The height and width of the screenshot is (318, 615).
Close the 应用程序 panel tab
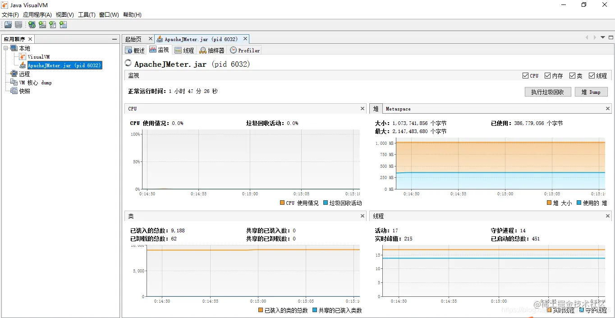[30, 39]
